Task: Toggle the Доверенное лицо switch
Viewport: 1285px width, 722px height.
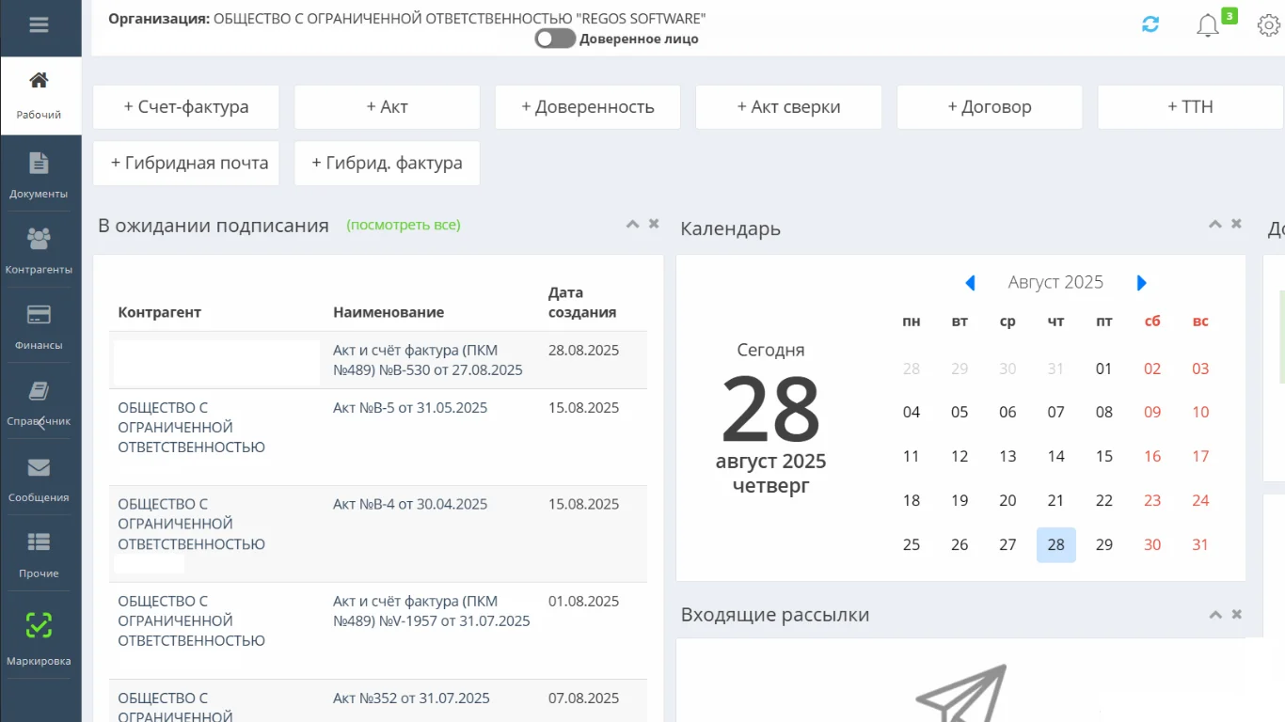Action: pyautogui.click(x=555, y=39)
